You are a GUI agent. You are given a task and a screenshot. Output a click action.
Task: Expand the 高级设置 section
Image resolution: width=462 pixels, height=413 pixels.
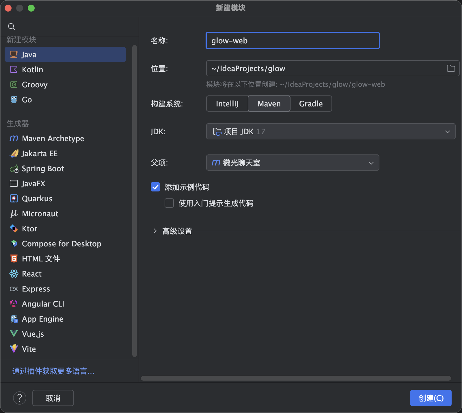[155, 231]
